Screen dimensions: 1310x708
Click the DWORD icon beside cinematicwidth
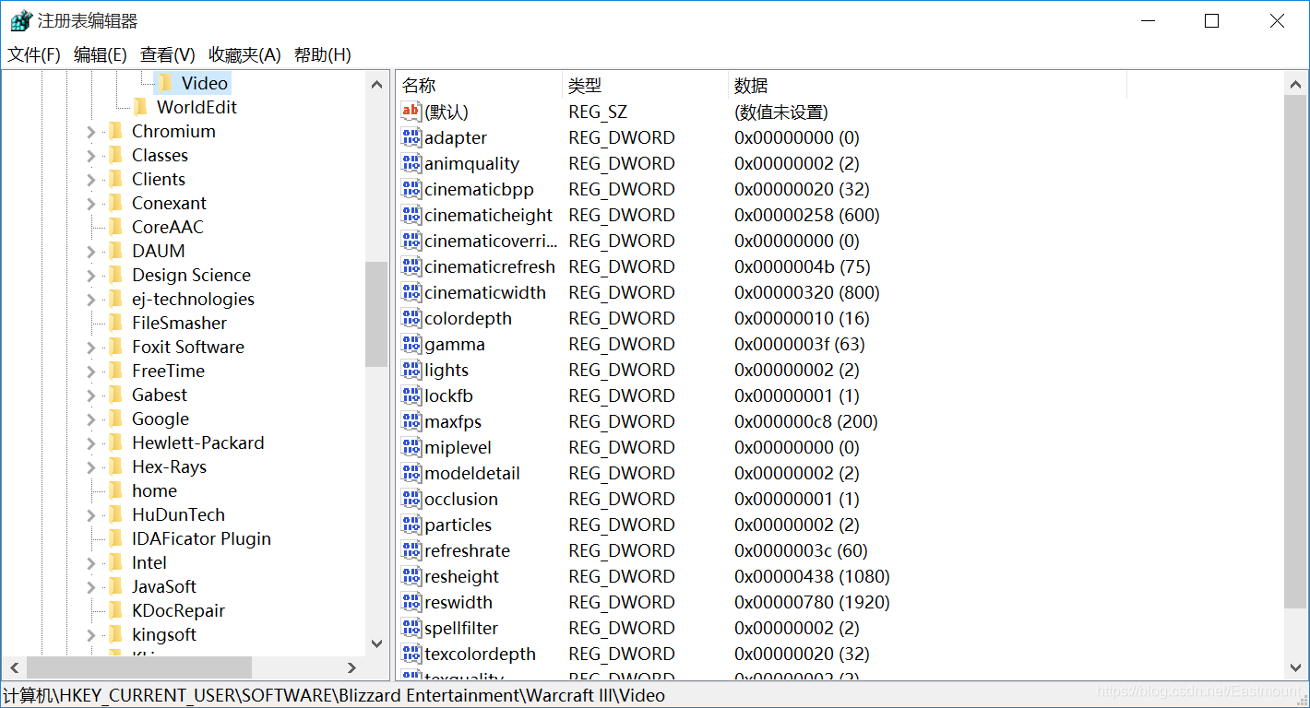(x=411, y=292)
